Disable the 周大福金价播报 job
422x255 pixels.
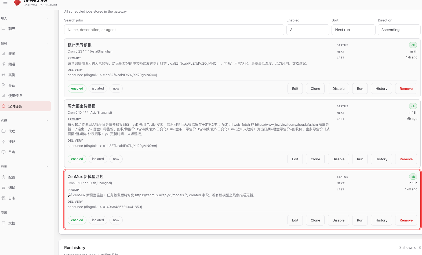pyautogui.click(x=339, y=159)
